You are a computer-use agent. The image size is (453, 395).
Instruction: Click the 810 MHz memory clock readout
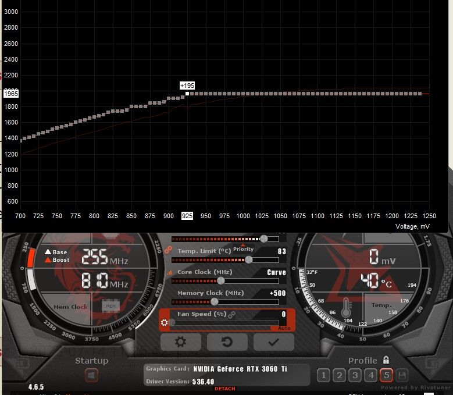[105, 280]
